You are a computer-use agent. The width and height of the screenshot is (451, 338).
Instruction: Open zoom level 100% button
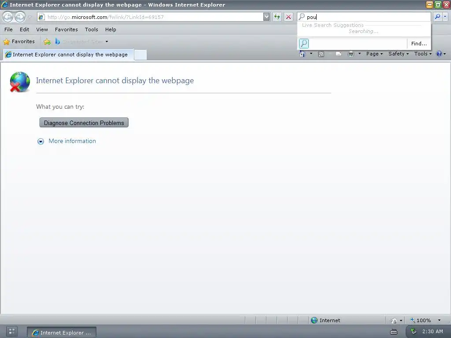click(x=421, y=320)
